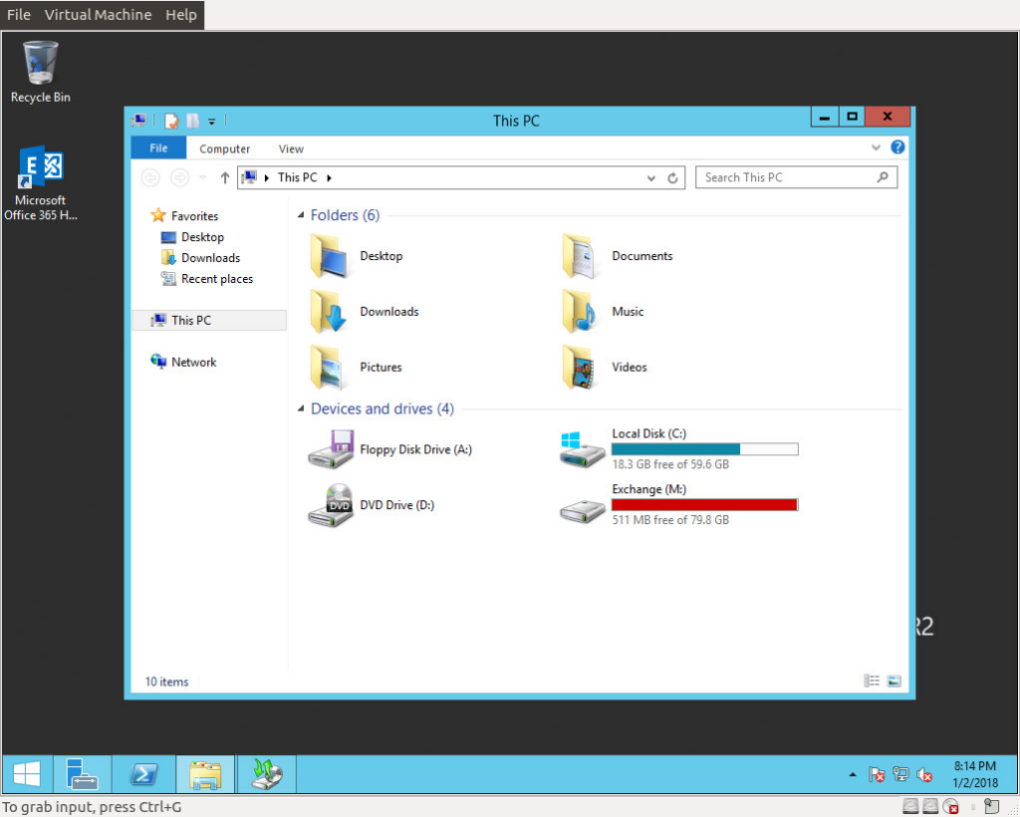The image size is (1020, 817).
Task: Open the Customize Quick Access Toolbar dropdown
Action: (211, 122)
